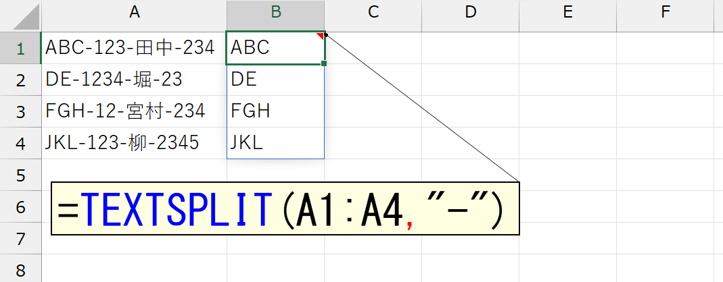Click empty cell E1

click(x=567, y=48)
